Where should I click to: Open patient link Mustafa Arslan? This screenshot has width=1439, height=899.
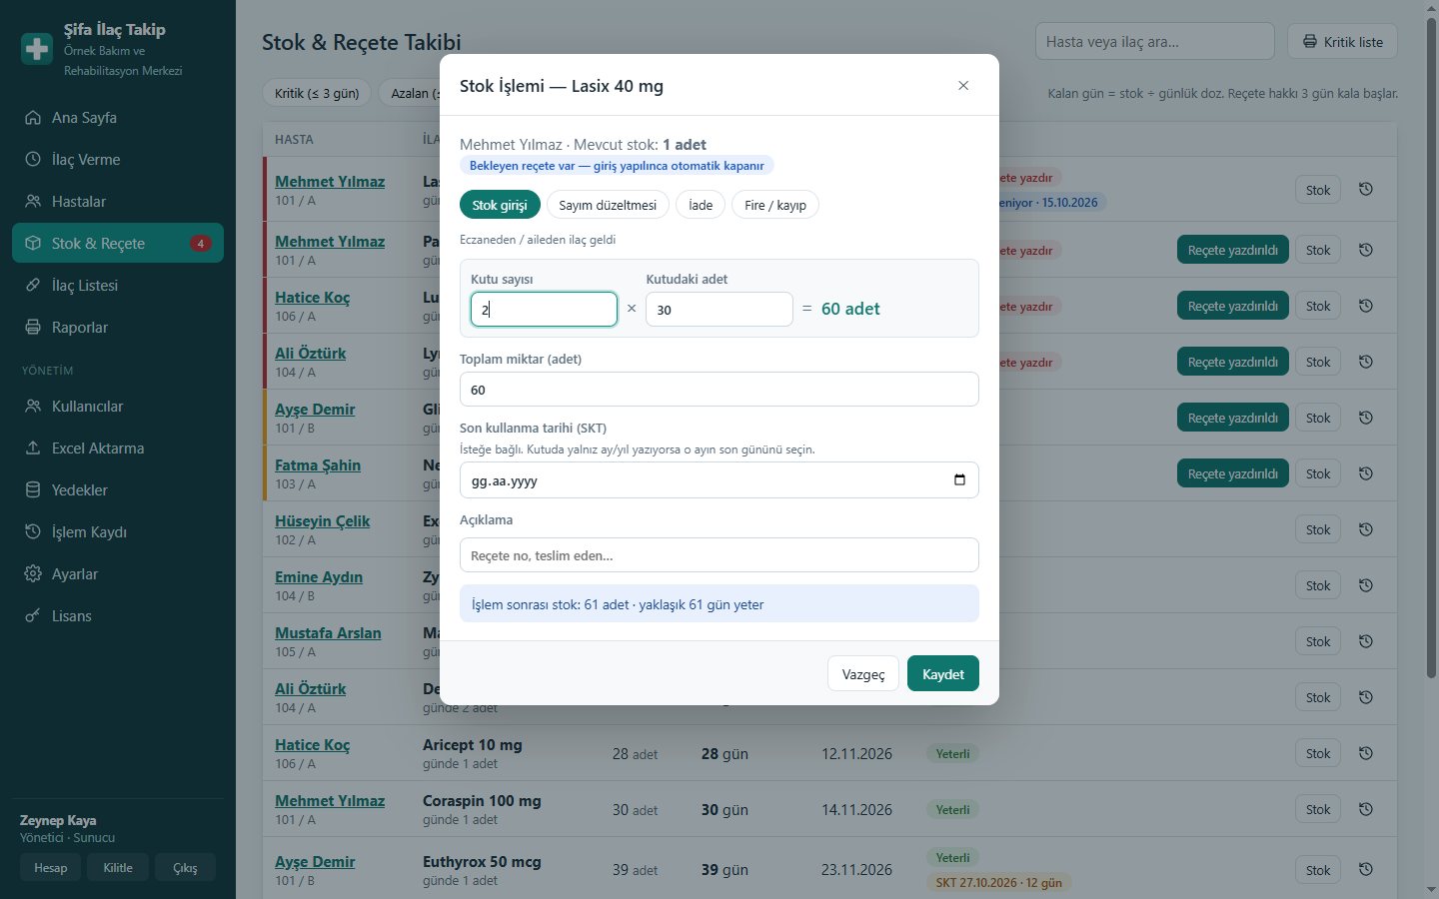pos(328,632)
